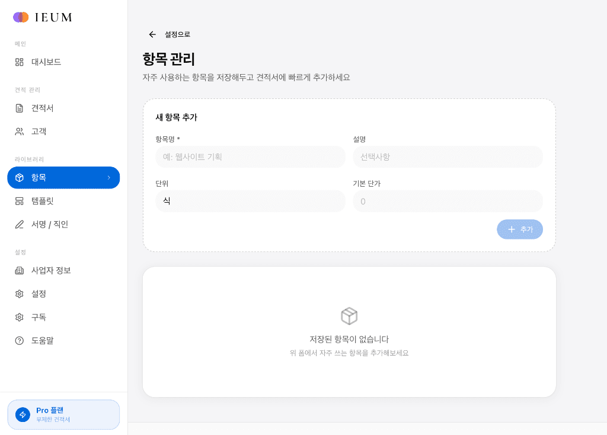
Task: Click the 설정으로 back link
Action: [176, 34]
